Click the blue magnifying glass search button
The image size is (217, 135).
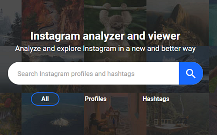point(191,73)
